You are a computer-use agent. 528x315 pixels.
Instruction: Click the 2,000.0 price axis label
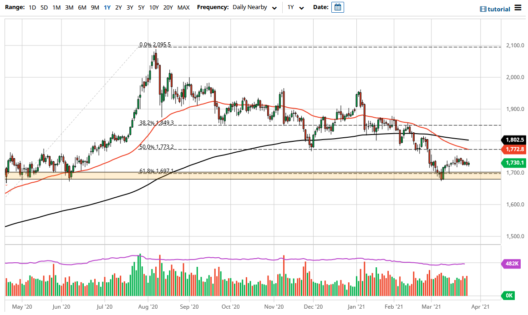click(x=515, y=77)
